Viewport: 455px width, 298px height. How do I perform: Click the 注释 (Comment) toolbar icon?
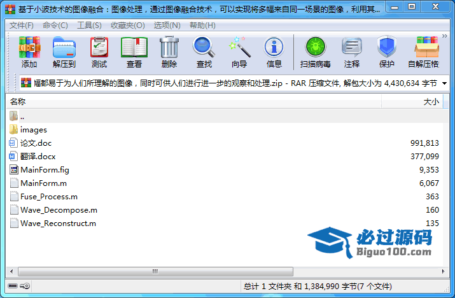click(352, 47)
